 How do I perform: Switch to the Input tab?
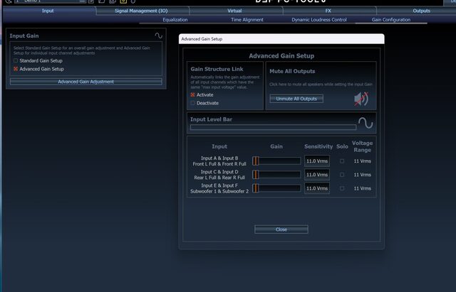48,11
